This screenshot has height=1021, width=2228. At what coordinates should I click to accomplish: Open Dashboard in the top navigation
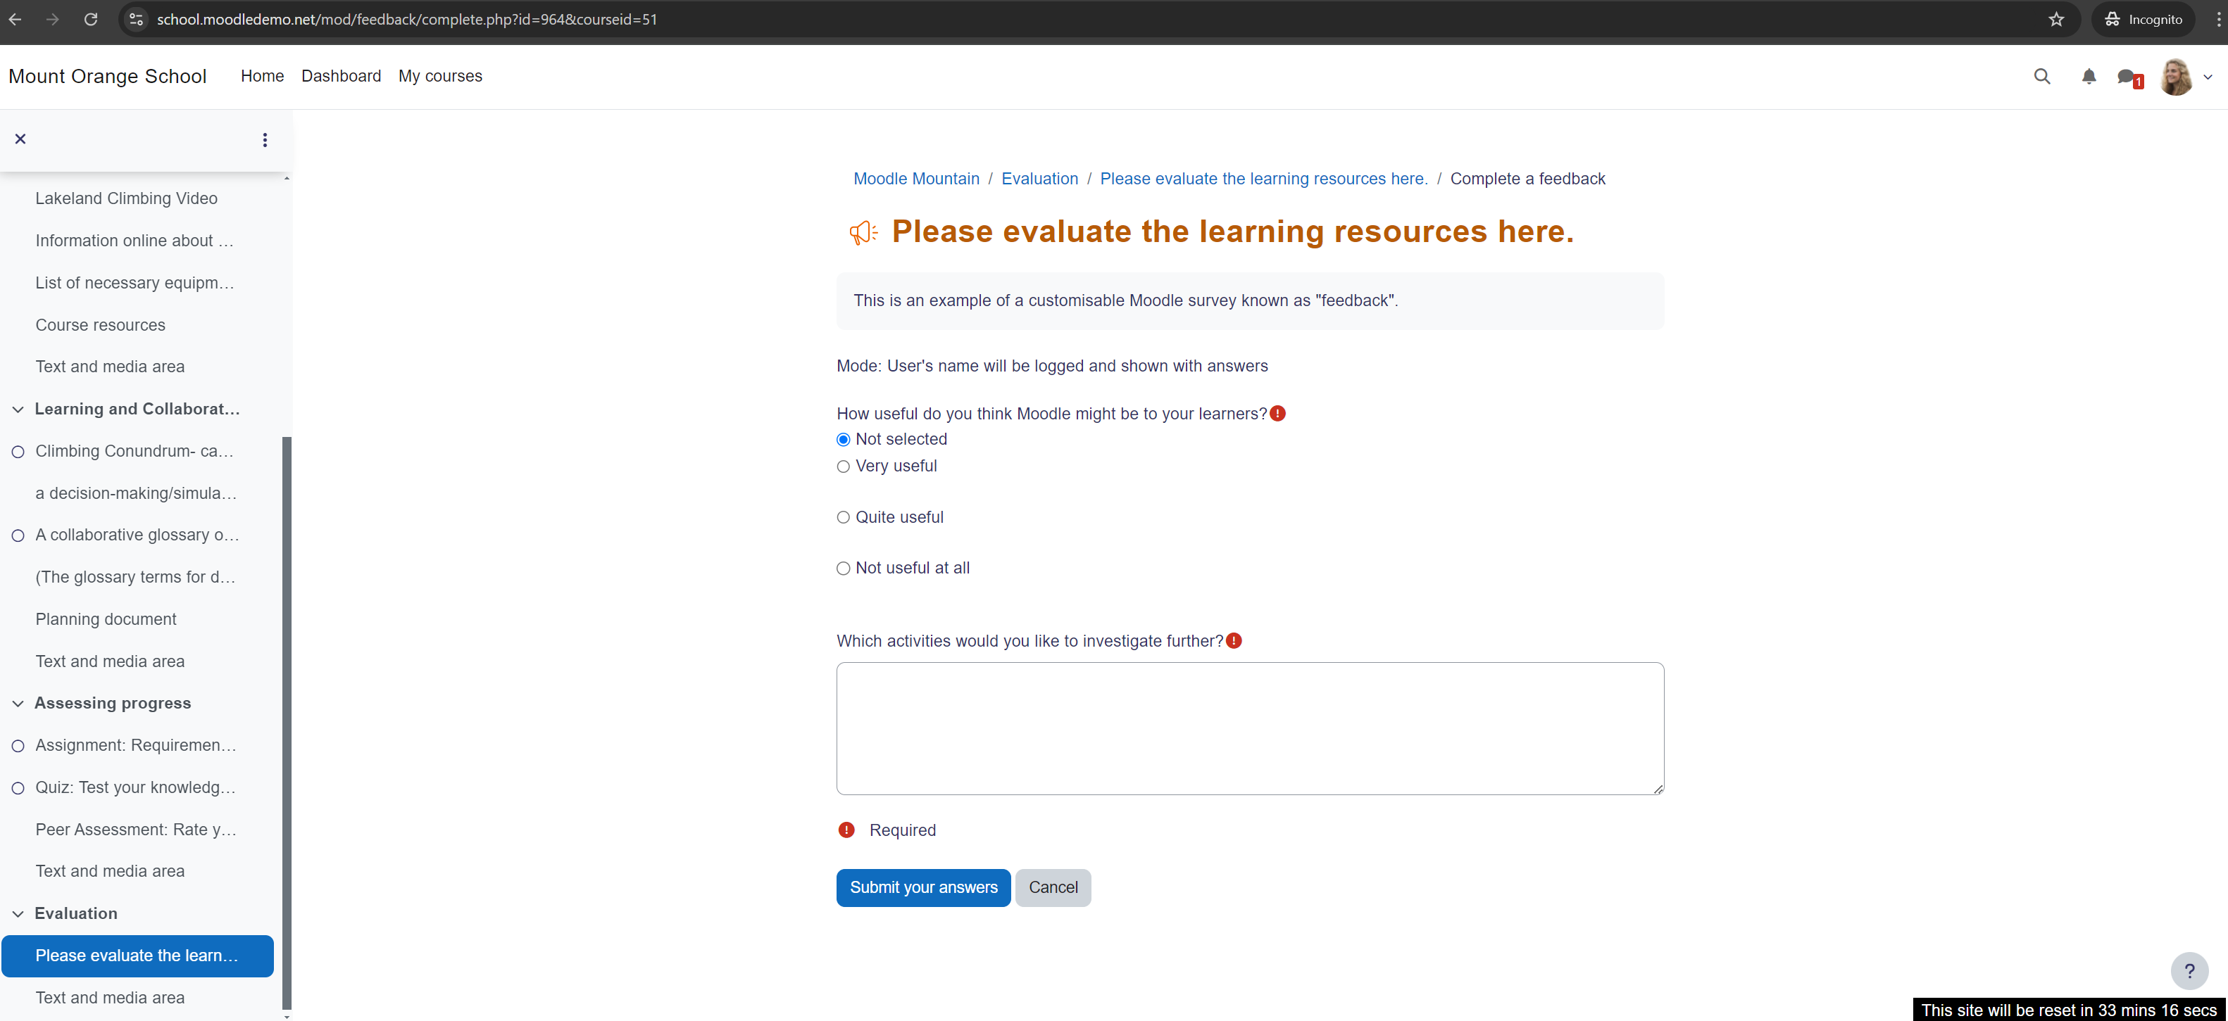coord(341,76)
